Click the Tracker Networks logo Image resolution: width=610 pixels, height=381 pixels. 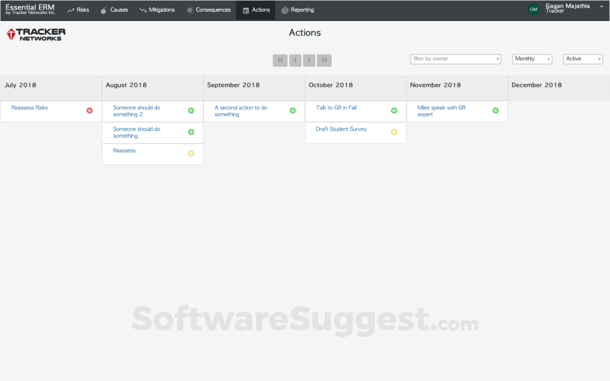36,35
